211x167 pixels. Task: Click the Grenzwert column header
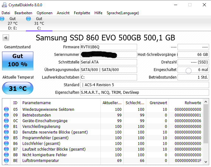157,103
